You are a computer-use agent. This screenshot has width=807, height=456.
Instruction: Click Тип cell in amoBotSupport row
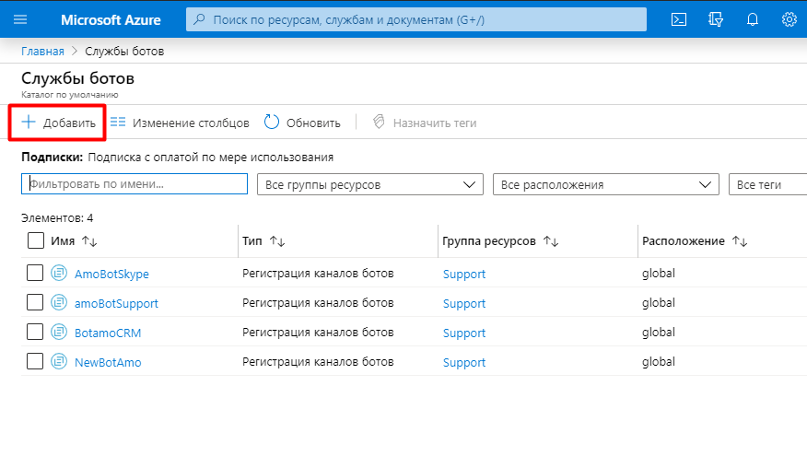click(318, 303)
